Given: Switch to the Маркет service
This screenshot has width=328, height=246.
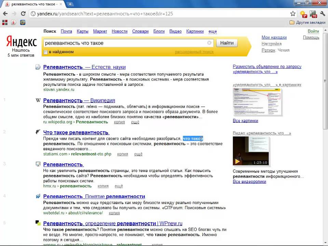Looking at the screenshot, I should (100, 31).
